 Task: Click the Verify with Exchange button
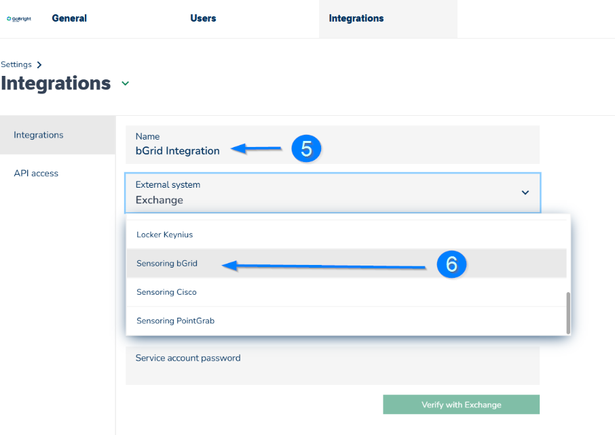click(462, 405)
